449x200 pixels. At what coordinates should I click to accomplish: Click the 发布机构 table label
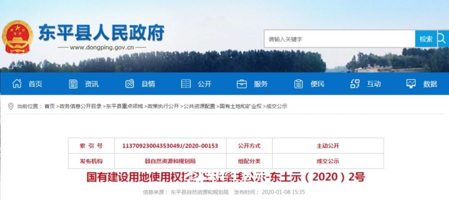pos(91,161)
